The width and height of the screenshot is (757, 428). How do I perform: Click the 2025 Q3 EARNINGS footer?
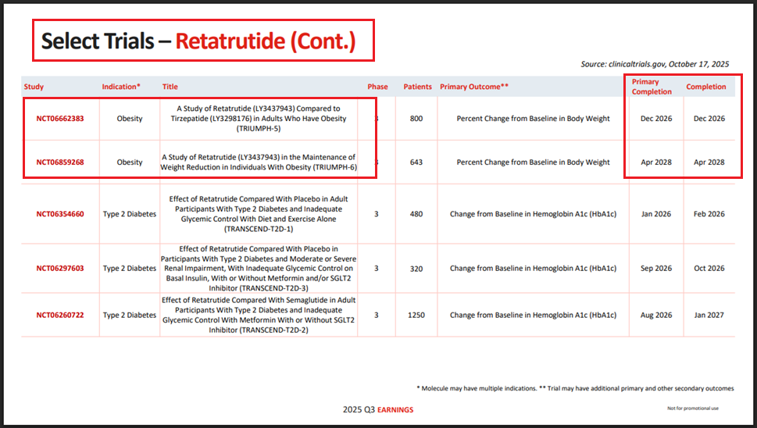point(378,409)
